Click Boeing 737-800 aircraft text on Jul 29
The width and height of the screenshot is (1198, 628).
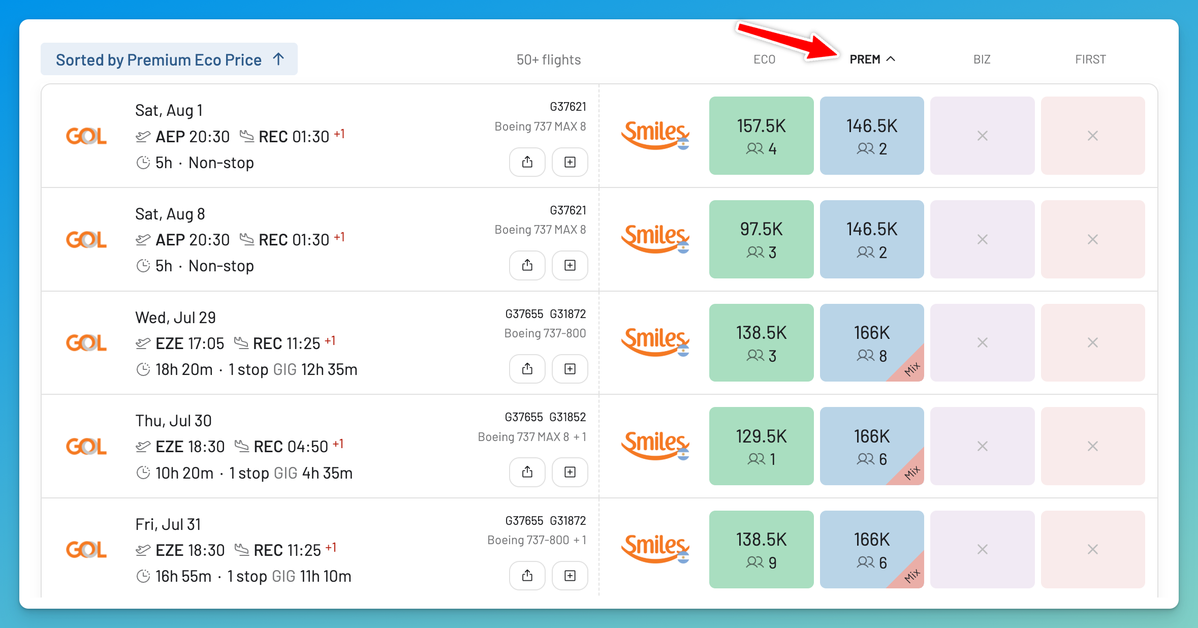tap(545, 333)
